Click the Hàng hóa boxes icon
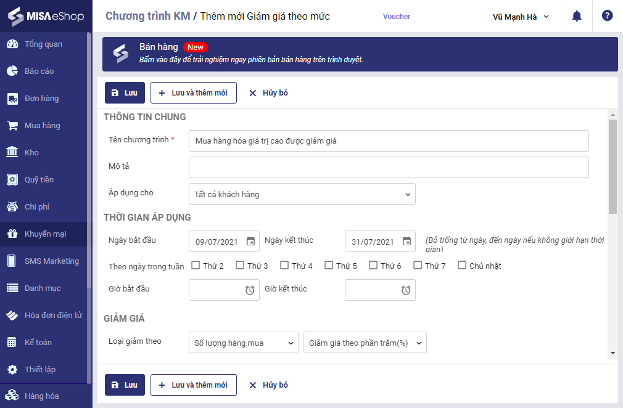Image resolution: width=623 pixels, height=408 pixels. click(12, 395)
